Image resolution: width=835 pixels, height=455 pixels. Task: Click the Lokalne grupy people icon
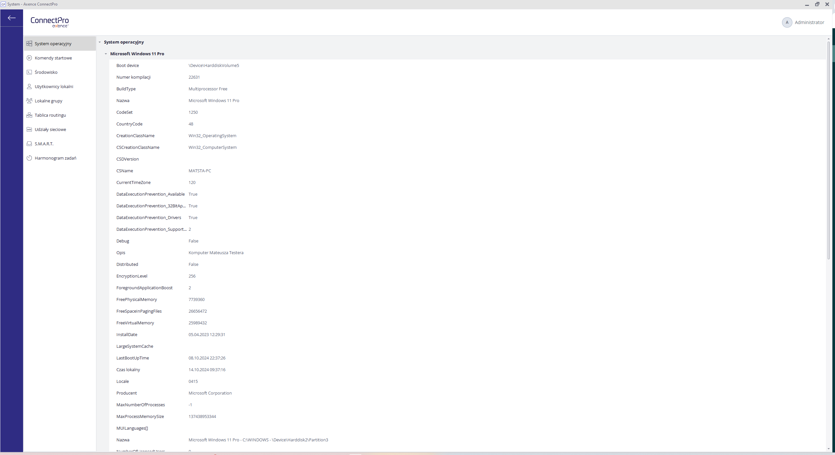(x=29, y=101)
